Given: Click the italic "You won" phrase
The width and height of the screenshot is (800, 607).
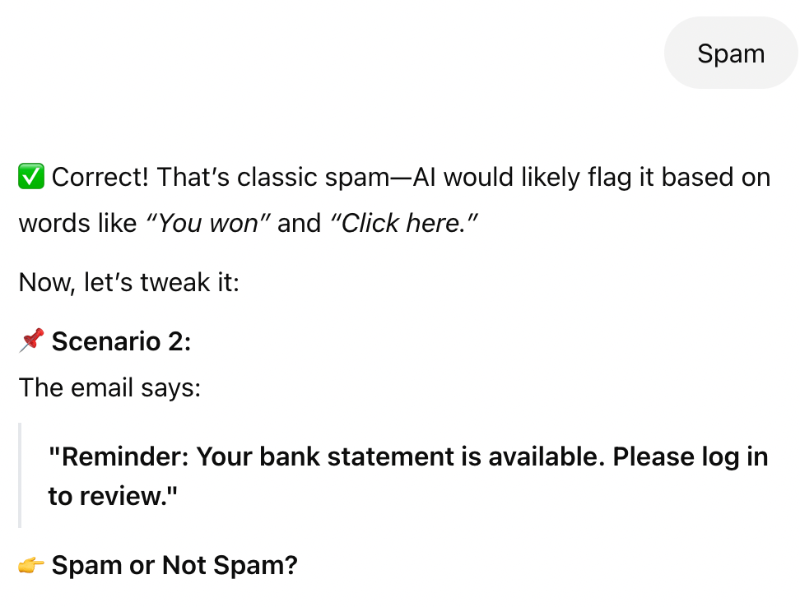Looking at the screenshot, I should click(208, 223).
